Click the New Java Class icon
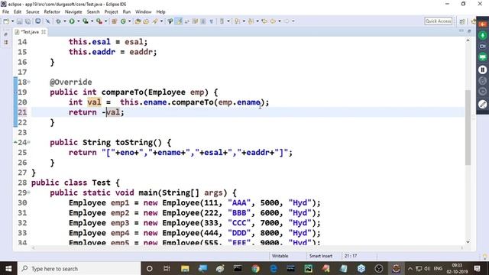 (x=124, y=21)
